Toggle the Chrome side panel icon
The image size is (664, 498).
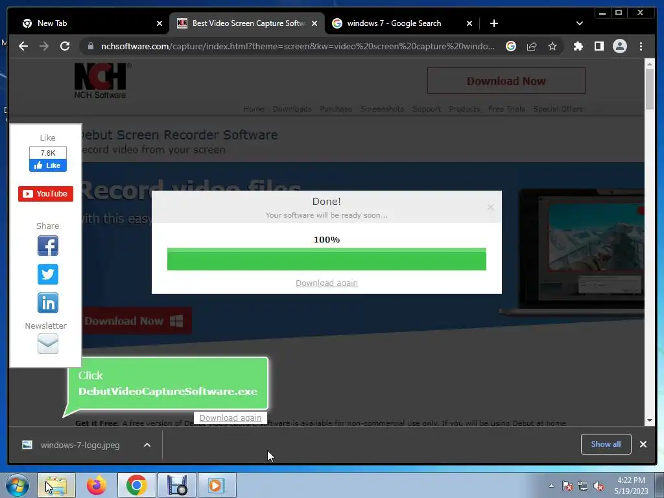pos(599,46)
